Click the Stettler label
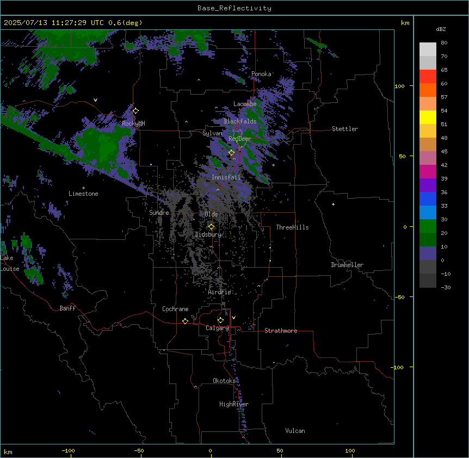This screenshot has height=458, width=469. pyautogui.click(x=345, y=129)
